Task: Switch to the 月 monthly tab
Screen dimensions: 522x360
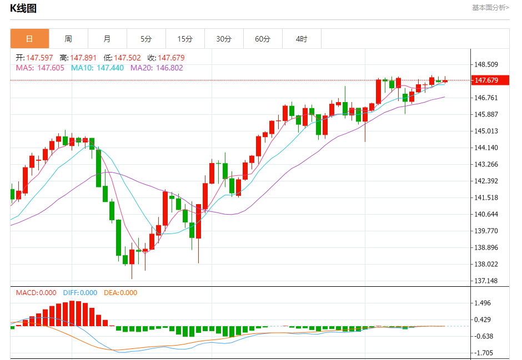Action: pyautogui.click(x=107, y=39)
